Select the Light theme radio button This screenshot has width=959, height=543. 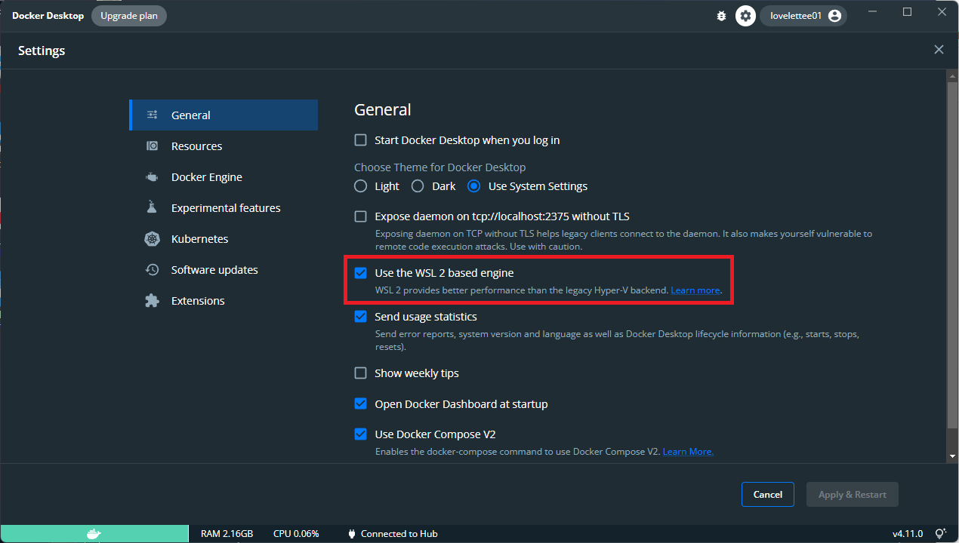[x=361, y=186]
